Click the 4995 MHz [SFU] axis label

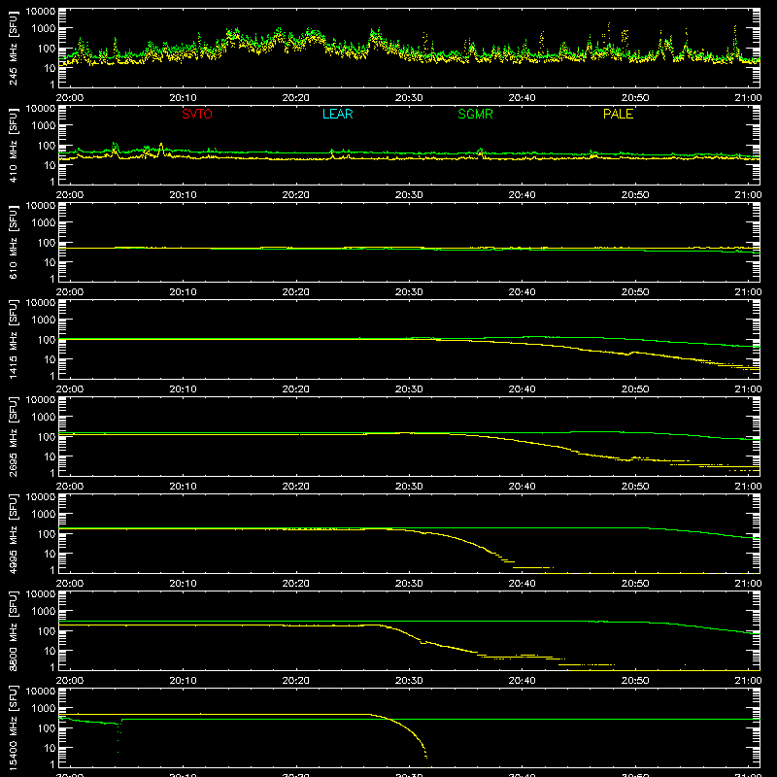(x=14, y=535)
